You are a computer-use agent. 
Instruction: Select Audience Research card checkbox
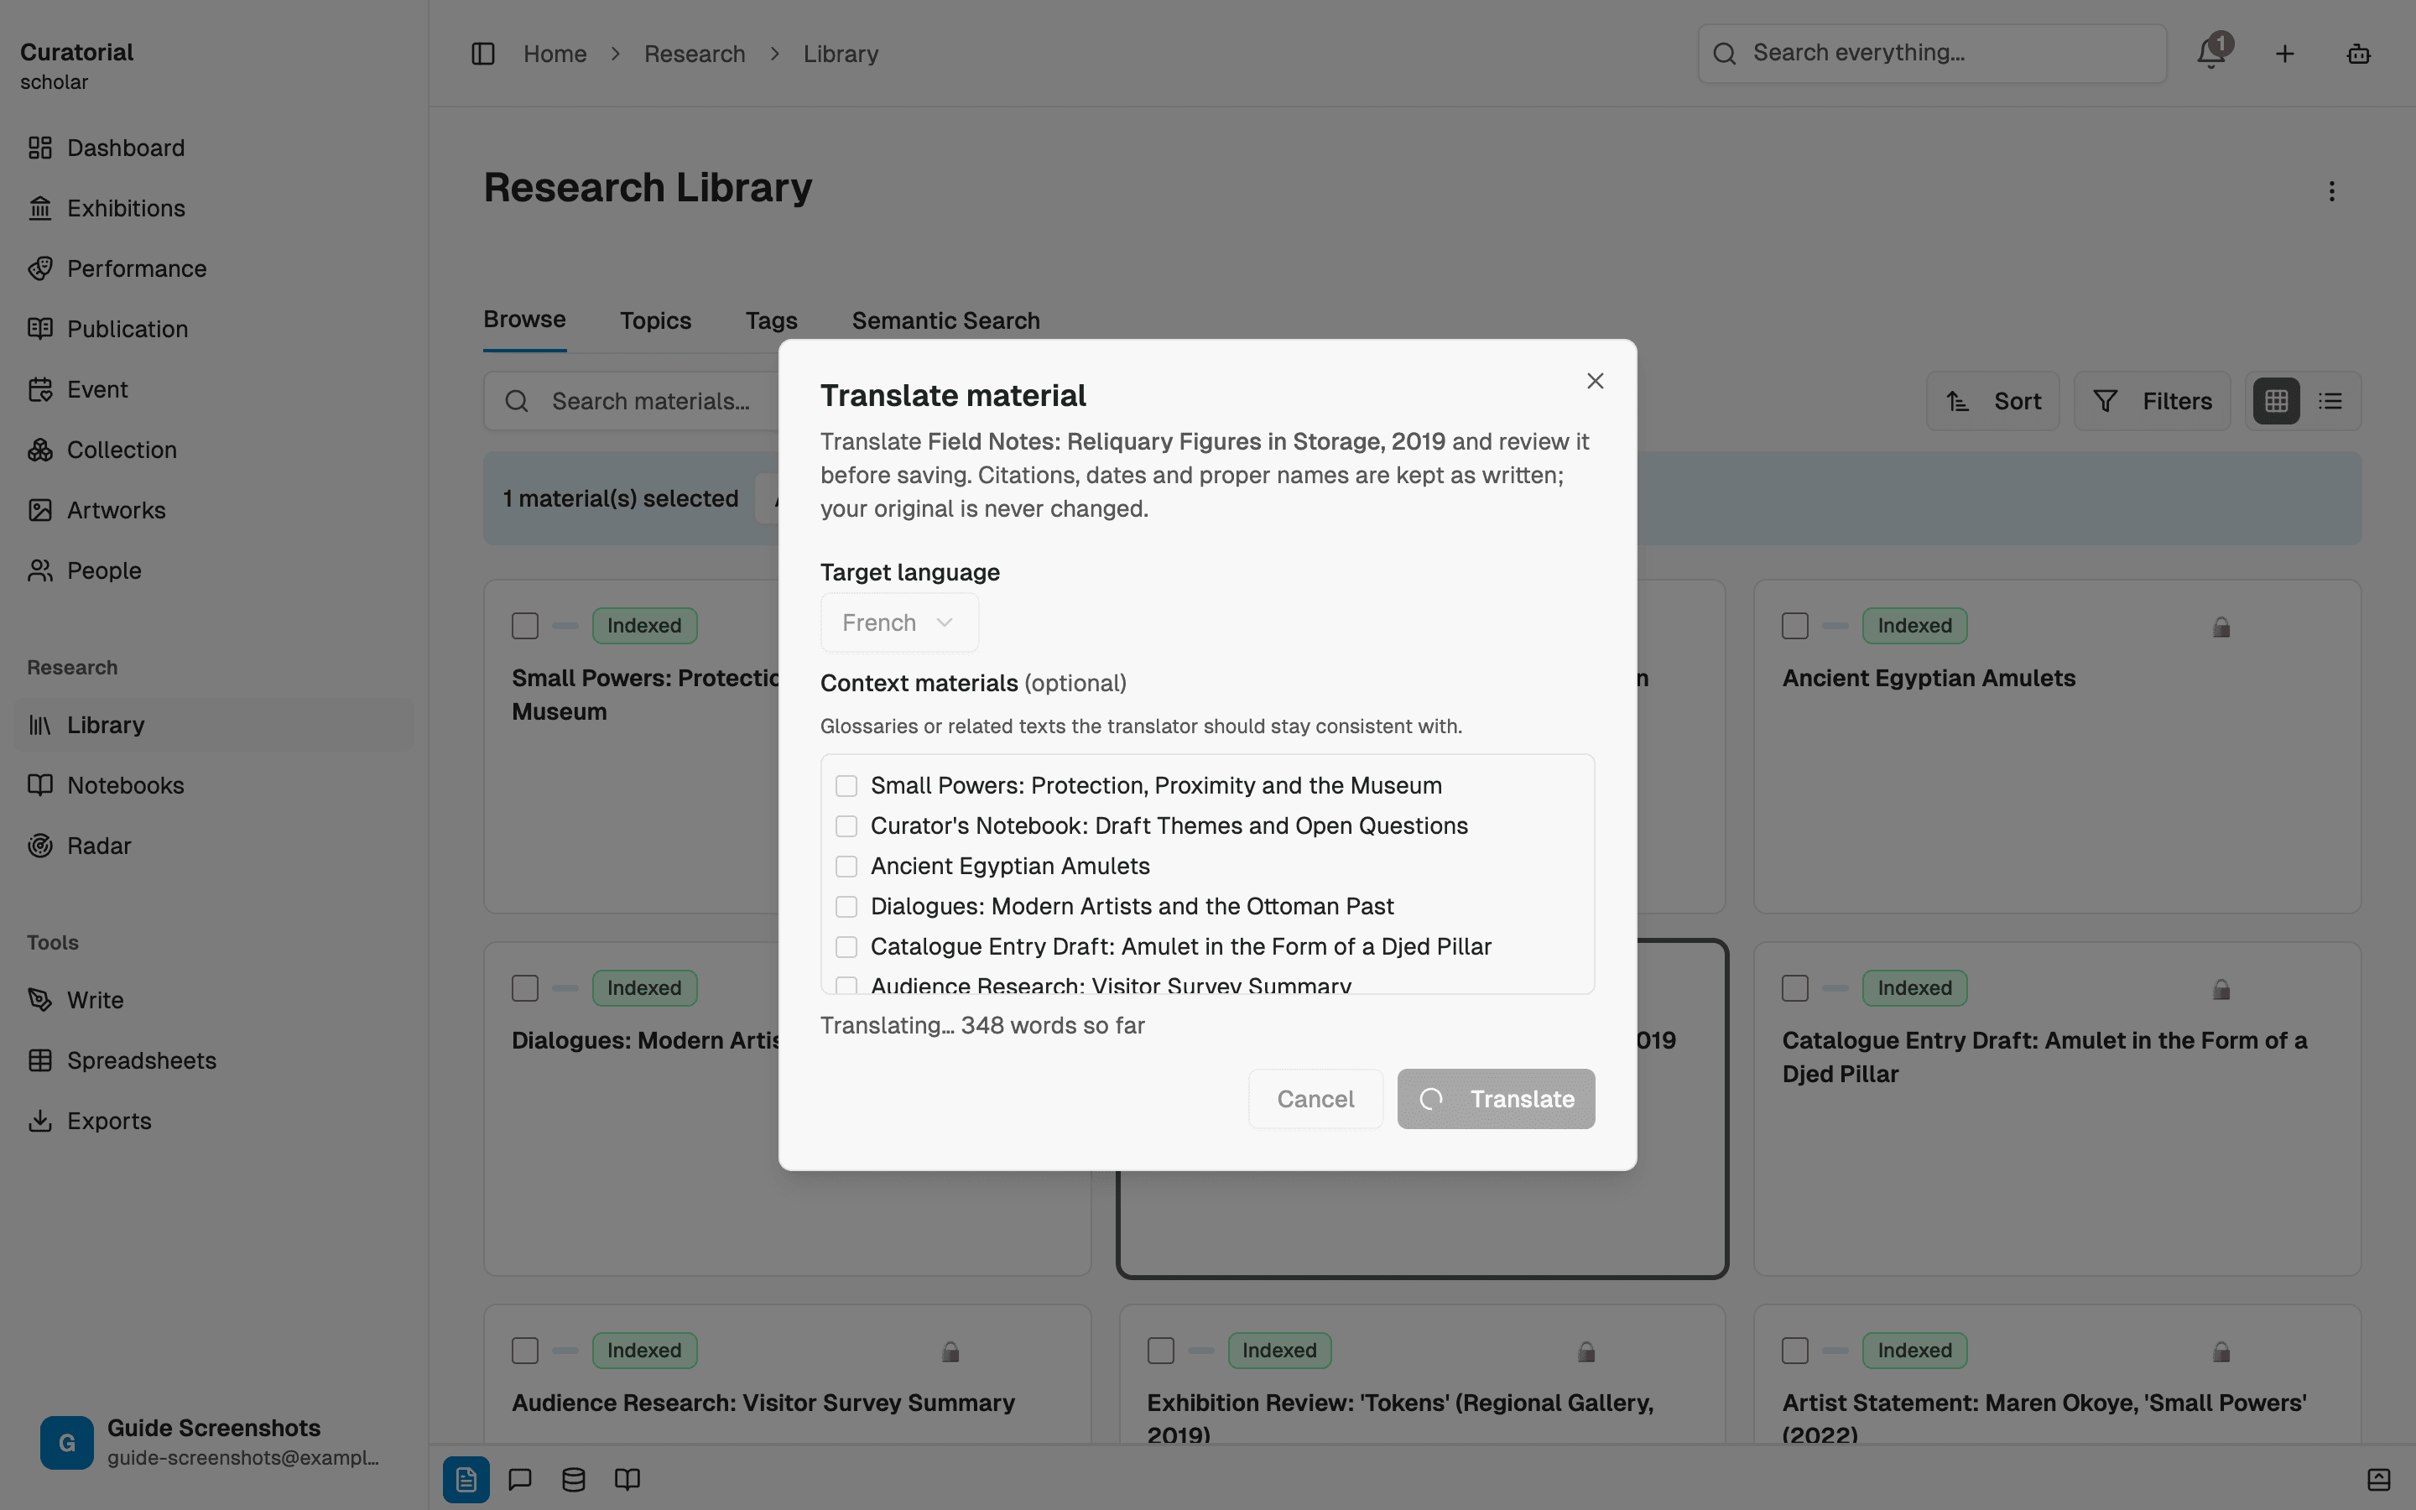525,1351
